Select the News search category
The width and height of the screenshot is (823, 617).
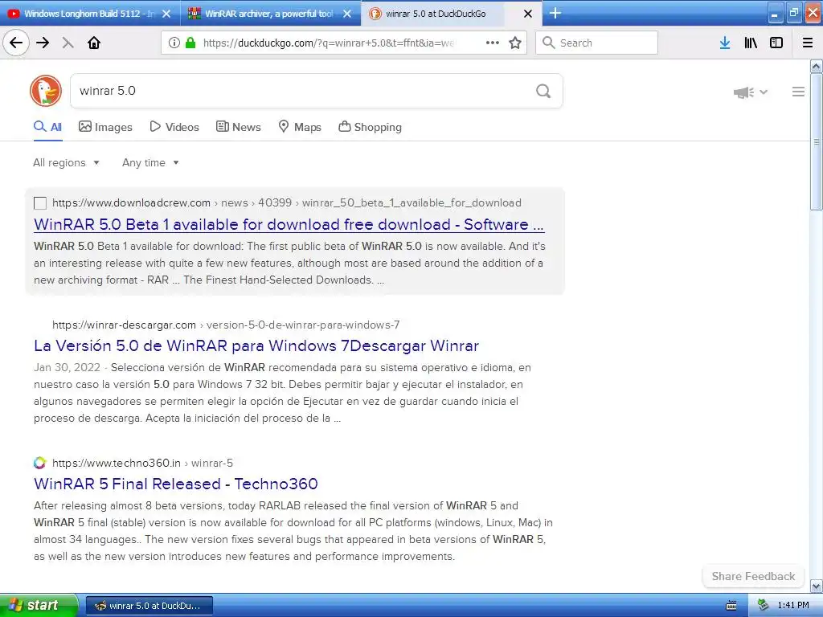pyautogui.click(x=238, y=127)
